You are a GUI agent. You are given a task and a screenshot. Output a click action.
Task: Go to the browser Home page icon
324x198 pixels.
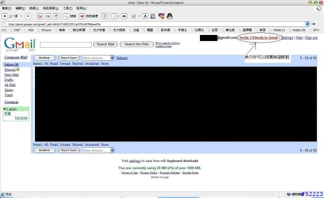tap(56, 16)
